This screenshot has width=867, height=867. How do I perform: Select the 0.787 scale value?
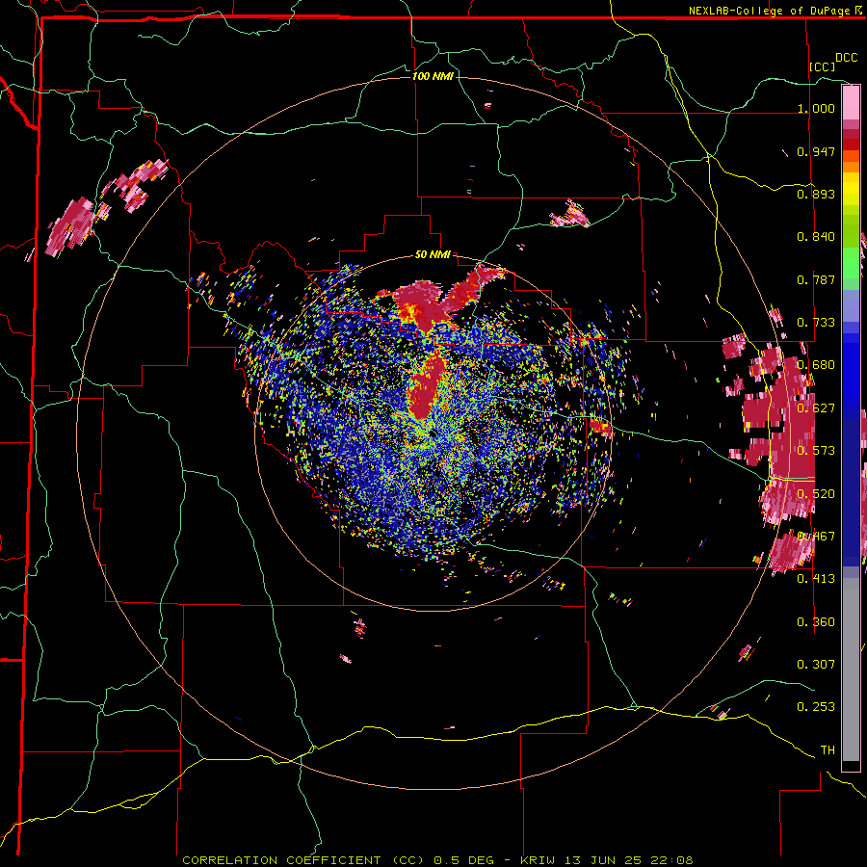(816, 279)
